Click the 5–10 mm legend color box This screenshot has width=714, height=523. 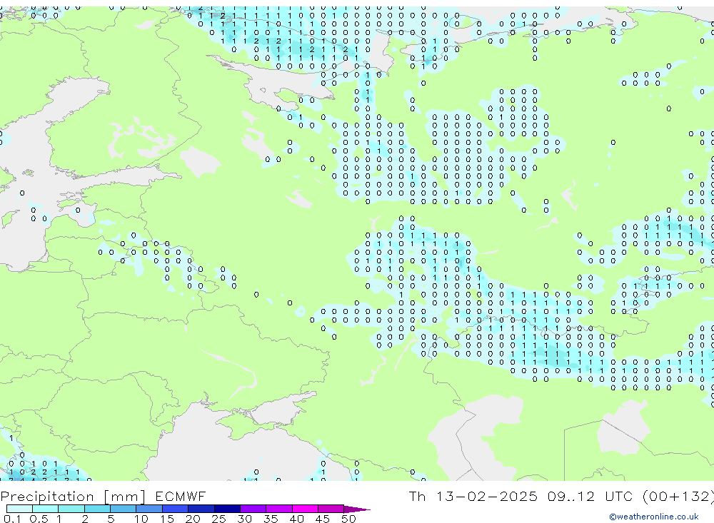click(123, 509)
